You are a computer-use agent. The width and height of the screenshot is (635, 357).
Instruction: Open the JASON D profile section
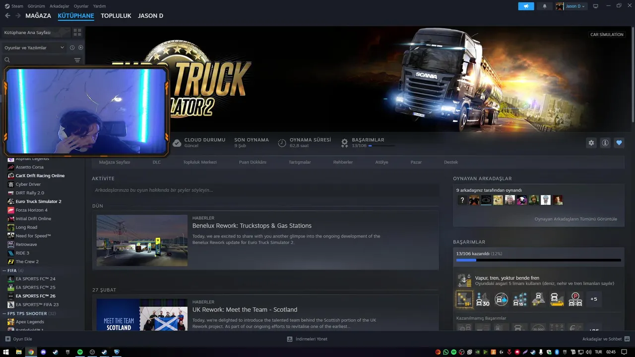(x=150, y=16)
